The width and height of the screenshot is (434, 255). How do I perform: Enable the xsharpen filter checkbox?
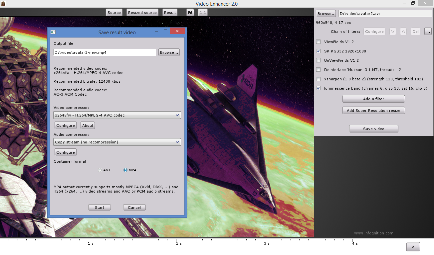coord(319,79)
